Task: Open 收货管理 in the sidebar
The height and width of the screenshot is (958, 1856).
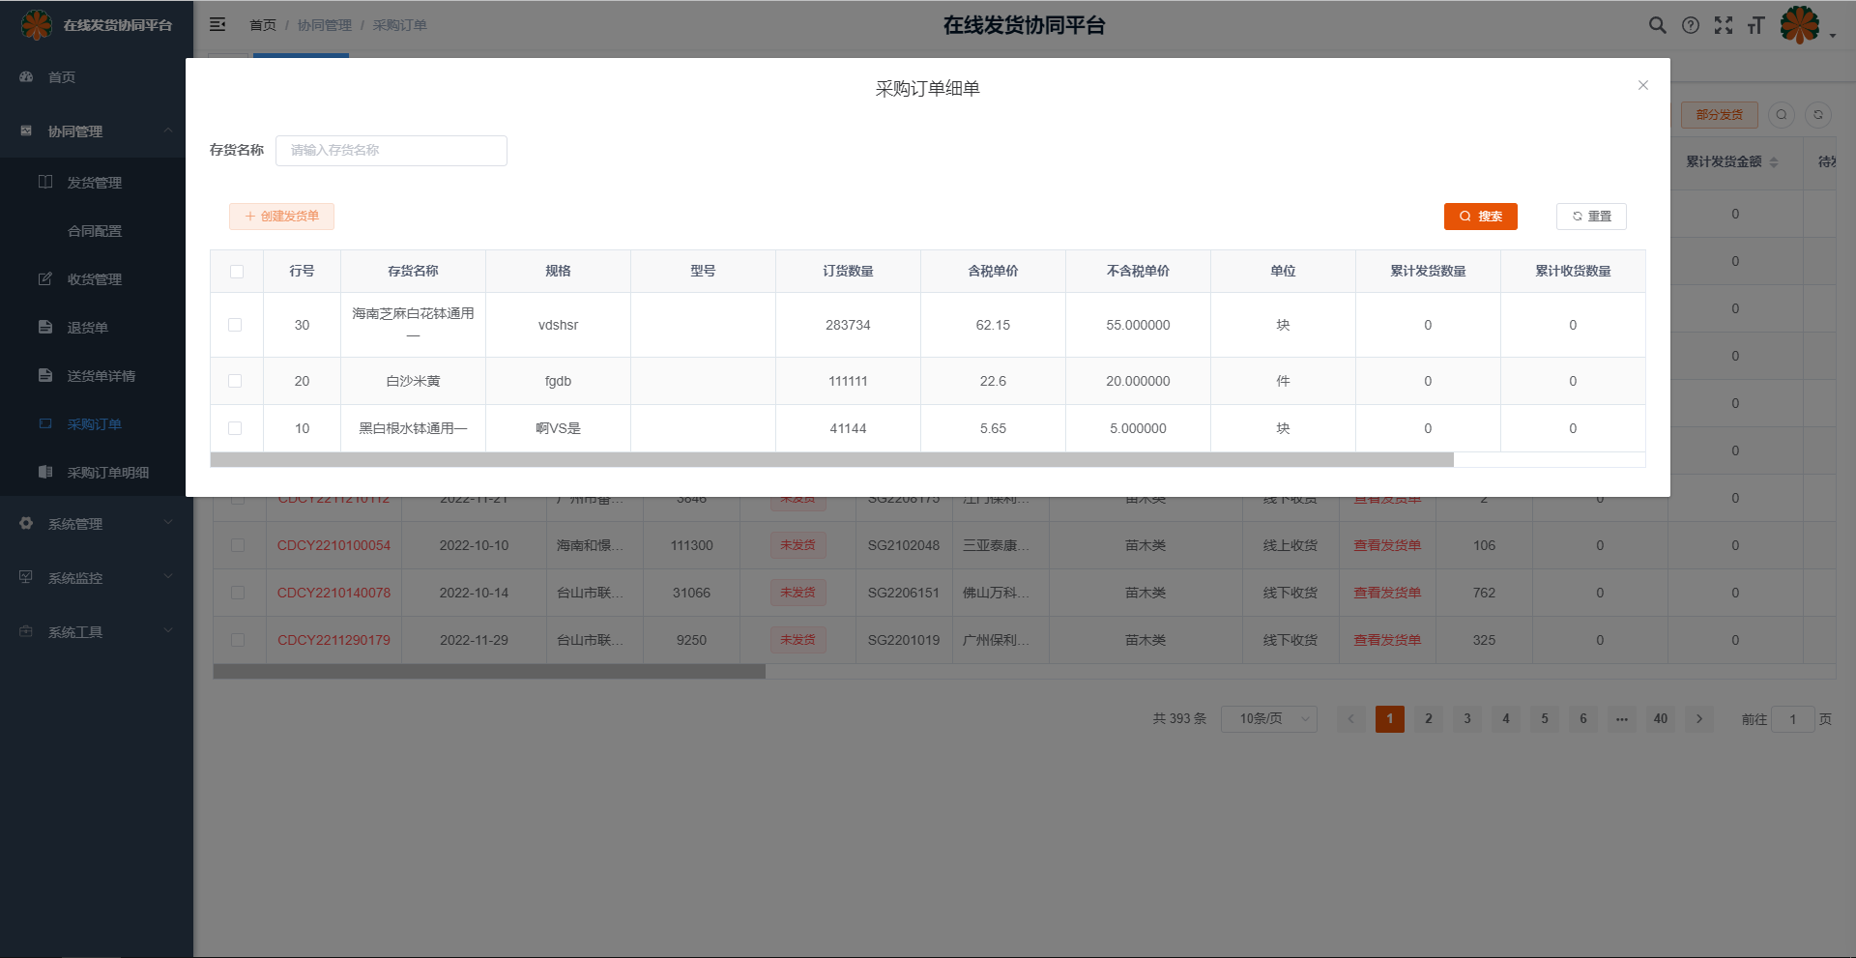Action: coord(94,279)
